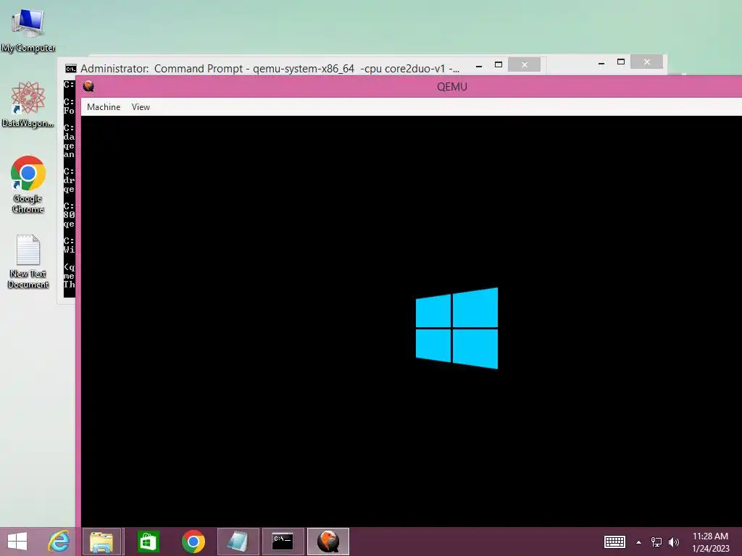Show hidden tray icons arrow

tap(638, 542)
